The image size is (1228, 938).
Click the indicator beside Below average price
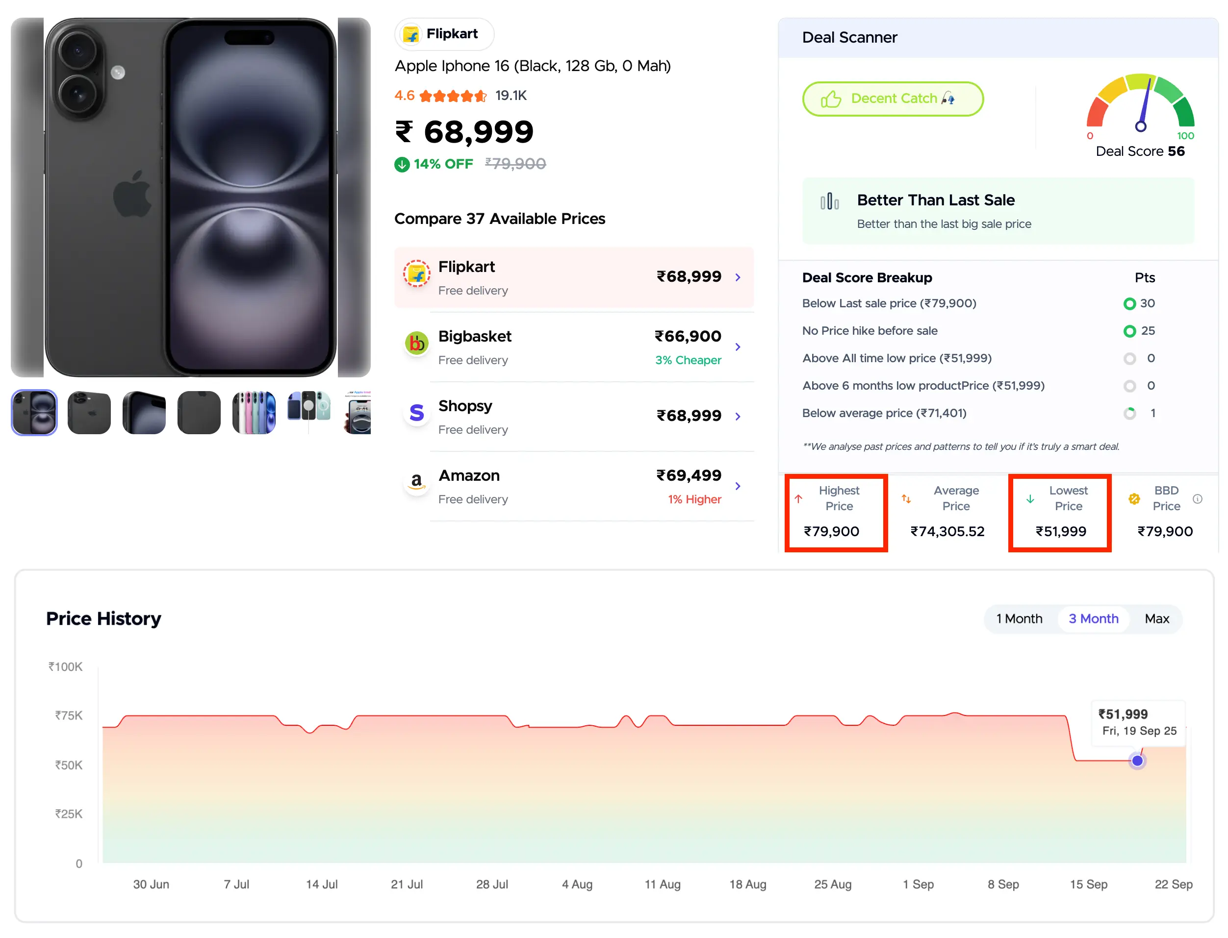(1129, 414)
